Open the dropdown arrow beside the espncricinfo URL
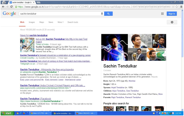The width and height of the screenshot is (184, 116). [x=70, y=88]
